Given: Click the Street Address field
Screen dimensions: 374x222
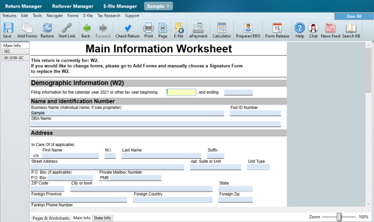Looking at the screenshot, I should tap(108, 167).
